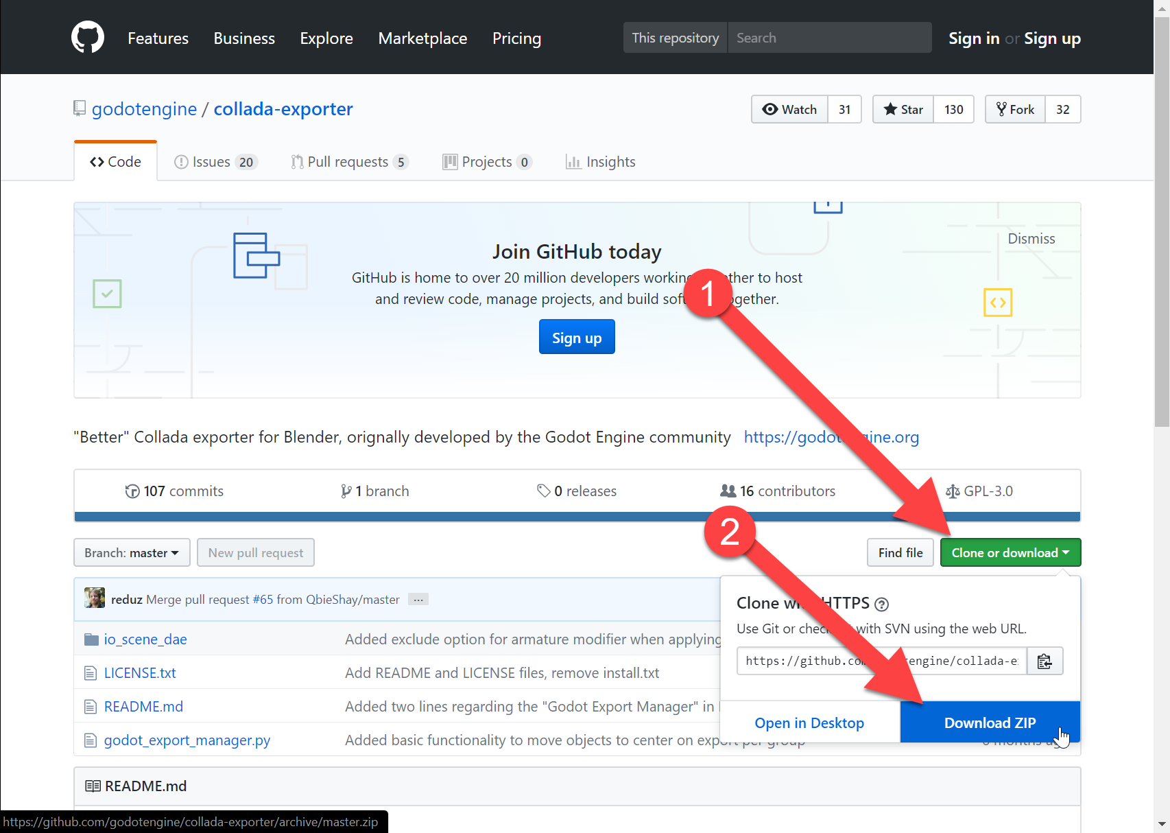The image size is (1170, 833).
Task: Open the GitHub Octocat home logo
Action: pos(88,37)
